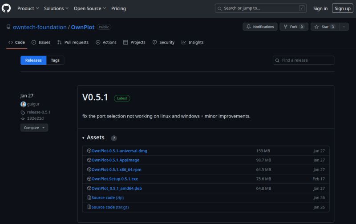This screenshot has height=224, width=356.
Task: Open the Actions tab
Action: tap(106, 42)
